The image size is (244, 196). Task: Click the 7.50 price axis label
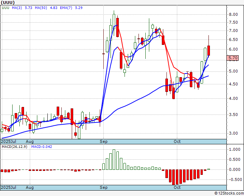(x=233, y=22)
